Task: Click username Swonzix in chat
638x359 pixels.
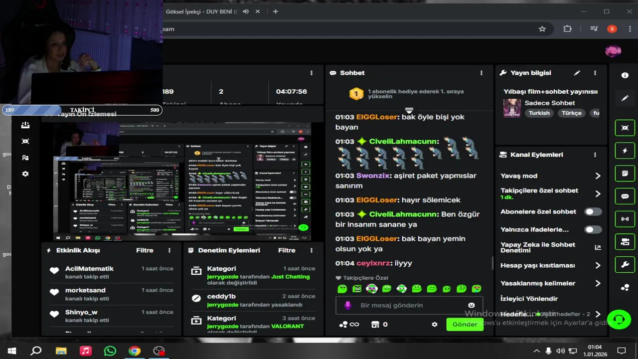Action: pyautogui.click(x=373, y=176)
